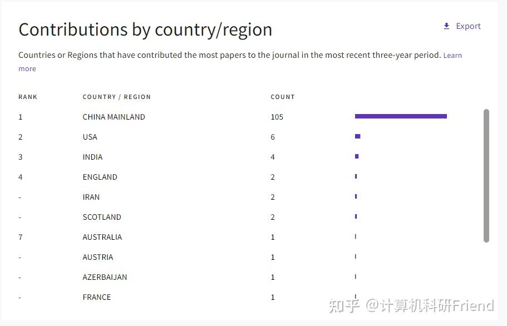Click the Contributions by country/region heading

click(x=145, y=29)
